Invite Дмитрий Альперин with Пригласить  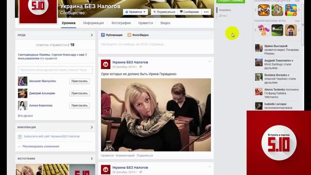(80, 93)
